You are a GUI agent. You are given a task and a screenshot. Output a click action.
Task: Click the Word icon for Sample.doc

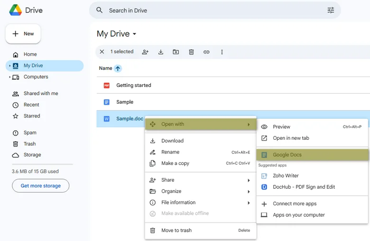tap(107, 119)
